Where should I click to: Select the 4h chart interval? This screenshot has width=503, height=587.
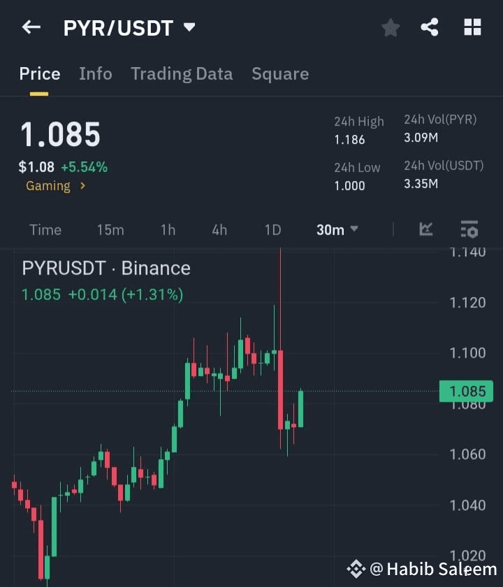click(x=219, y=230)
